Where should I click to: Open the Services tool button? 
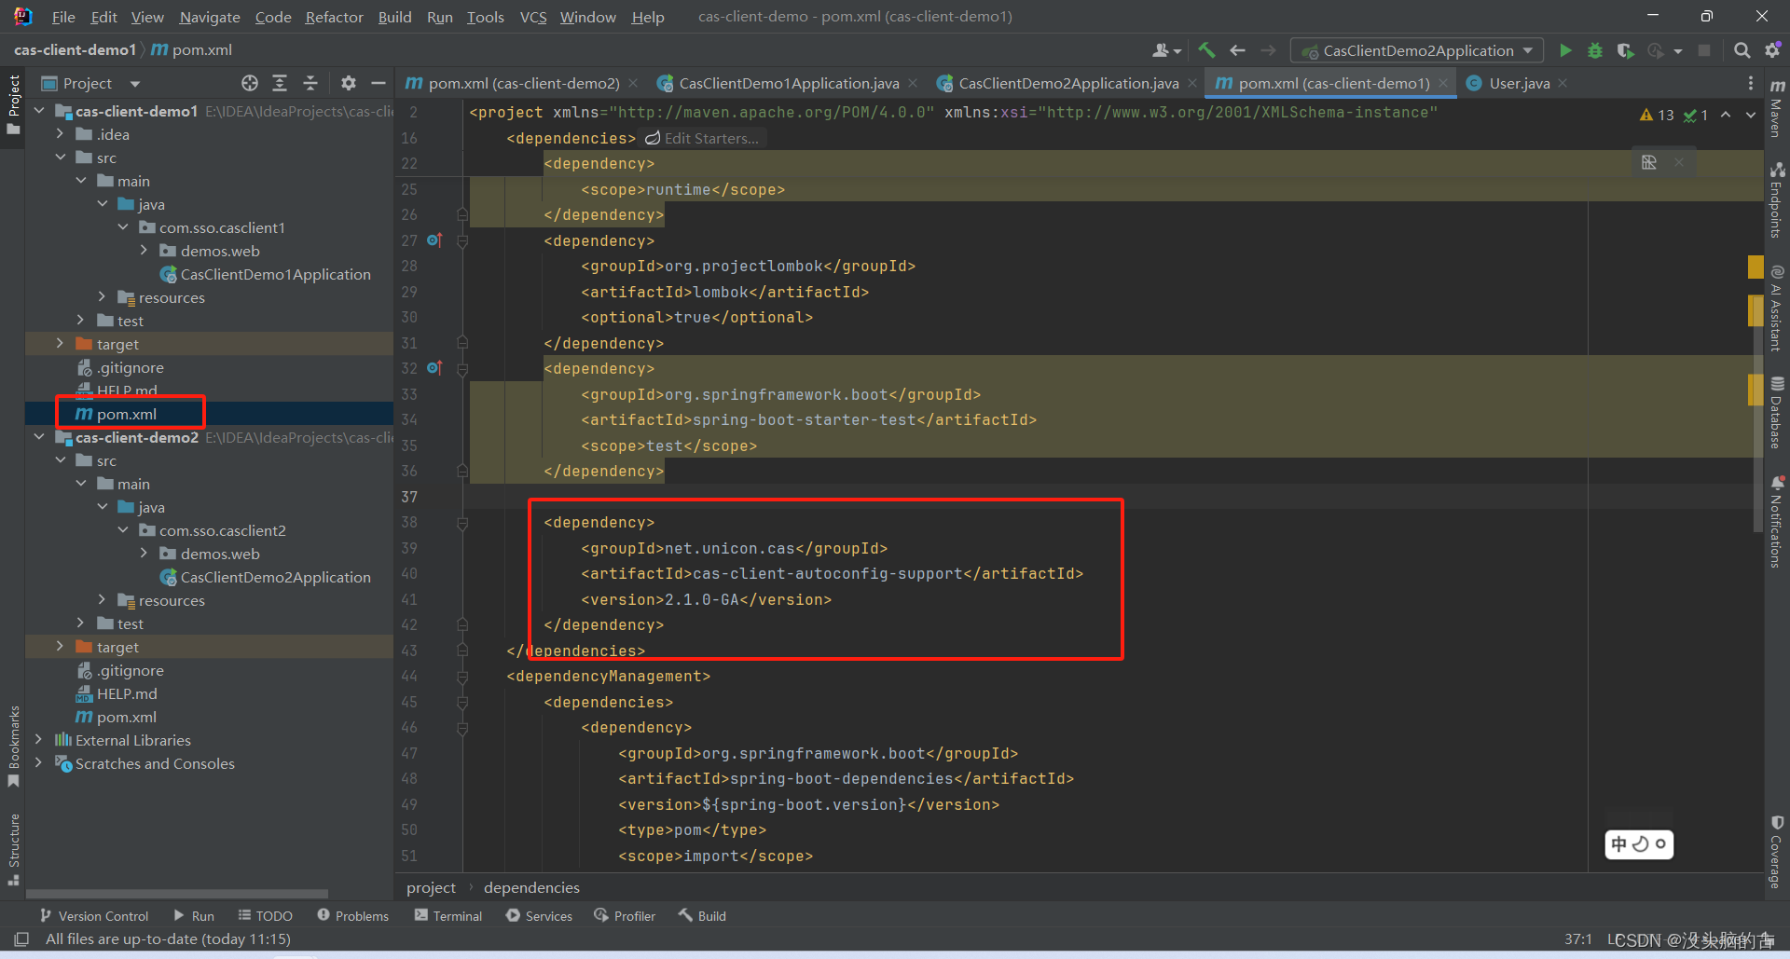[539, 916]
